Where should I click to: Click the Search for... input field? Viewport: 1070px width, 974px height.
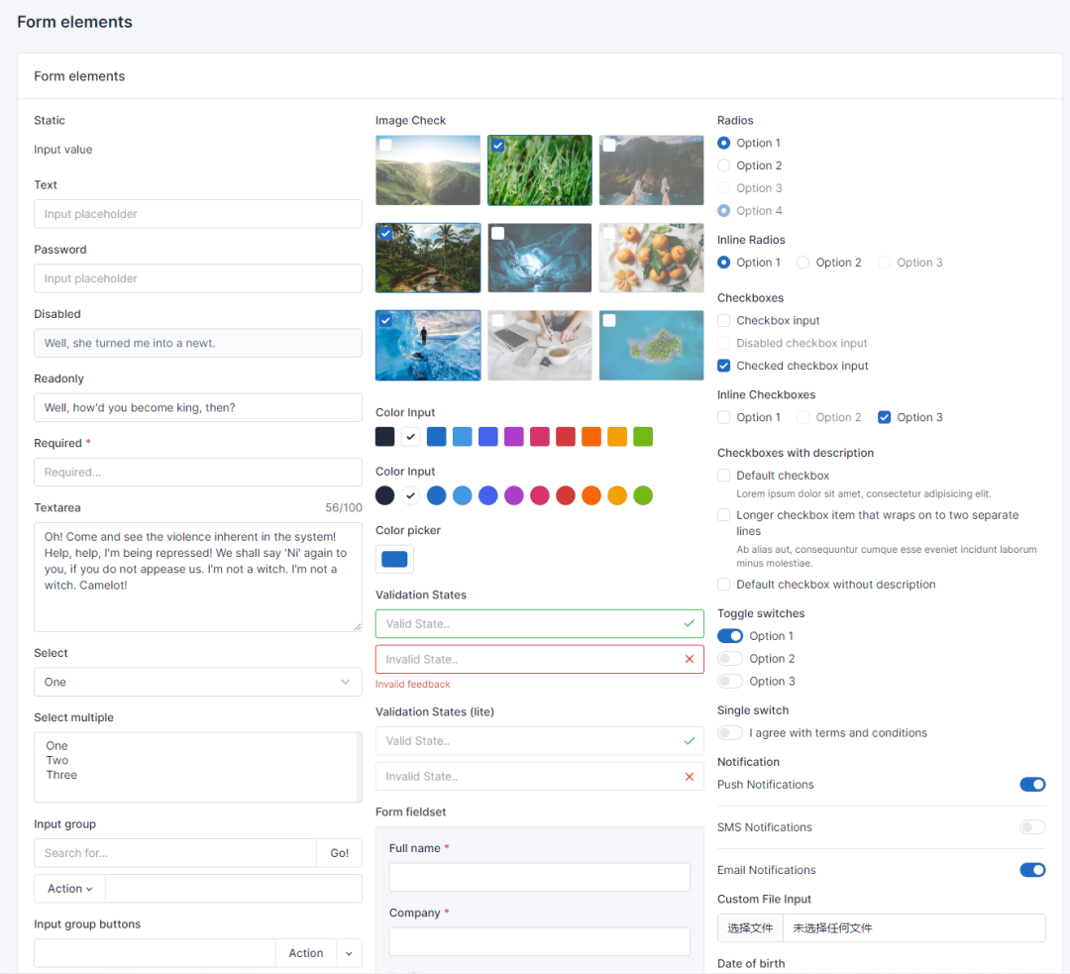click(x=175, y=852)
